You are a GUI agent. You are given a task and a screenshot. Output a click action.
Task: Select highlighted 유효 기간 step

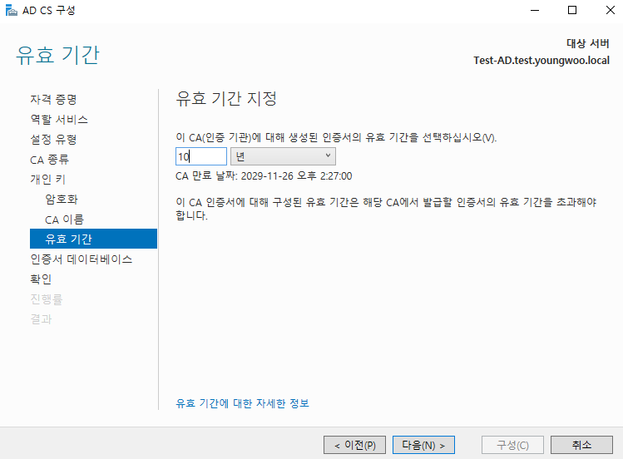click(93, 239)
